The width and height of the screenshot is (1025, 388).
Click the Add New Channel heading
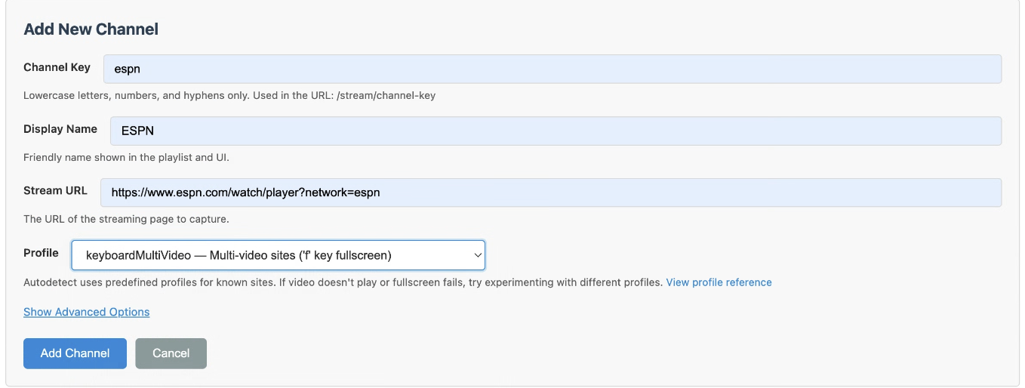(91, 29)
